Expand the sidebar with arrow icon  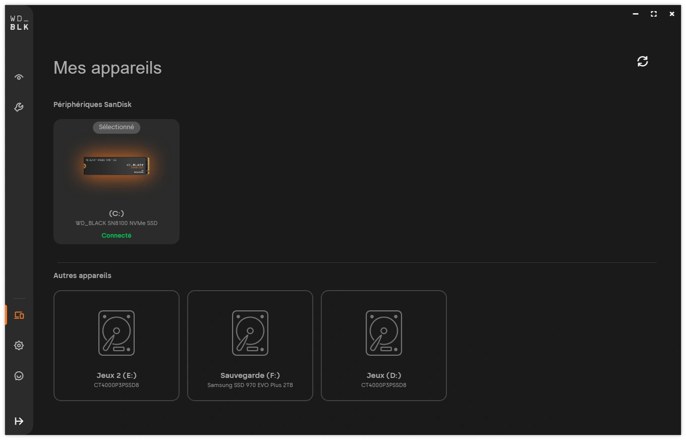(19, 421)
